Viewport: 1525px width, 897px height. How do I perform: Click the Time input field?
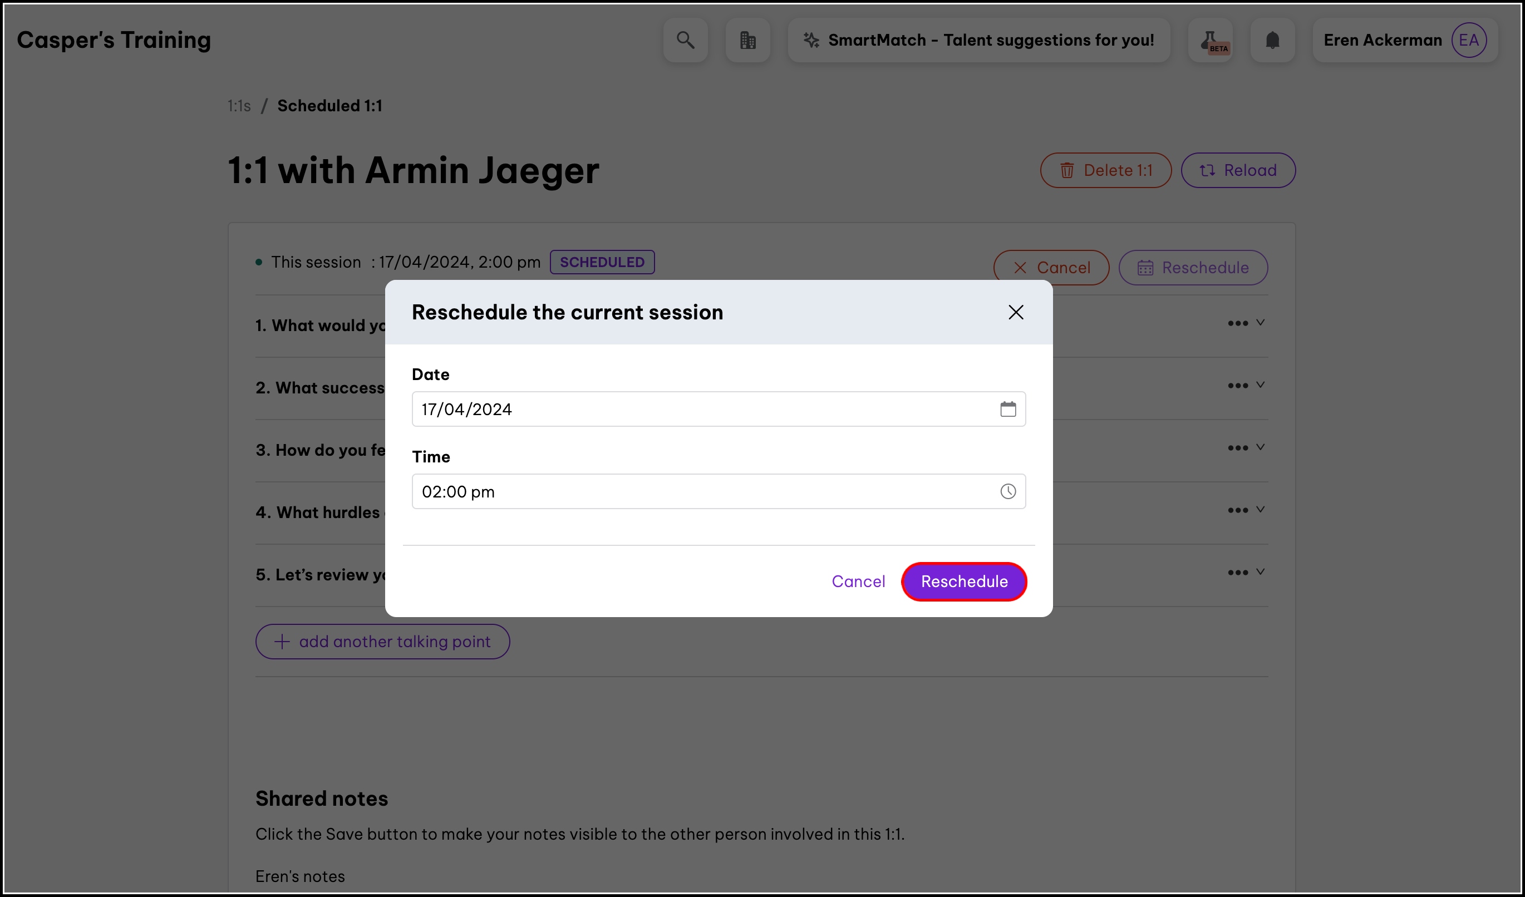point(696,491)
